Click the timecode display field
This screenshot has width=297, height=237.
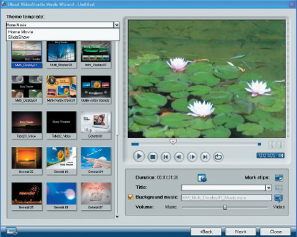(x=270, y=156)
